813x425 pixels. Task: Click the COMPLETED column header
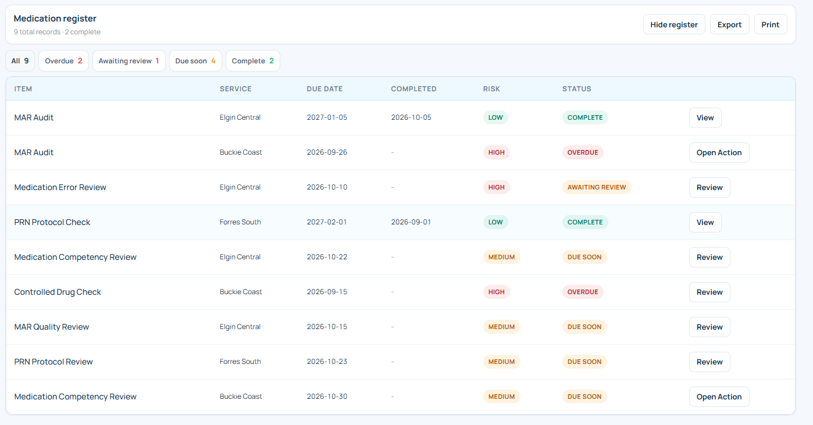[x=413, y=89]
